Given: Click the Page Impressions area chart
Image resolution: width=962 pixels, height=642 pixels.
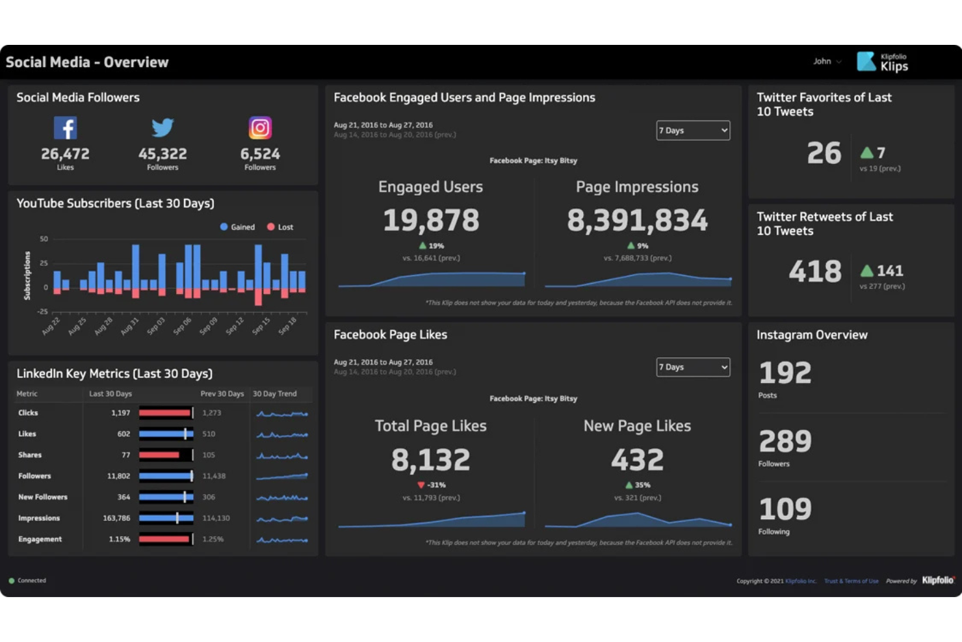Looking at the screenshot, I should pos(638,279).
